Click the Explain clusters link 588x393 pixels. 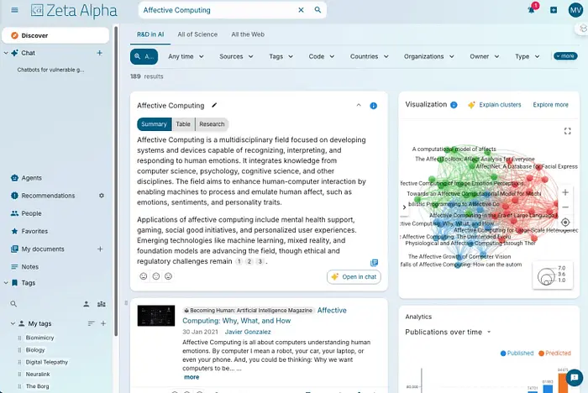click(495, 105)
